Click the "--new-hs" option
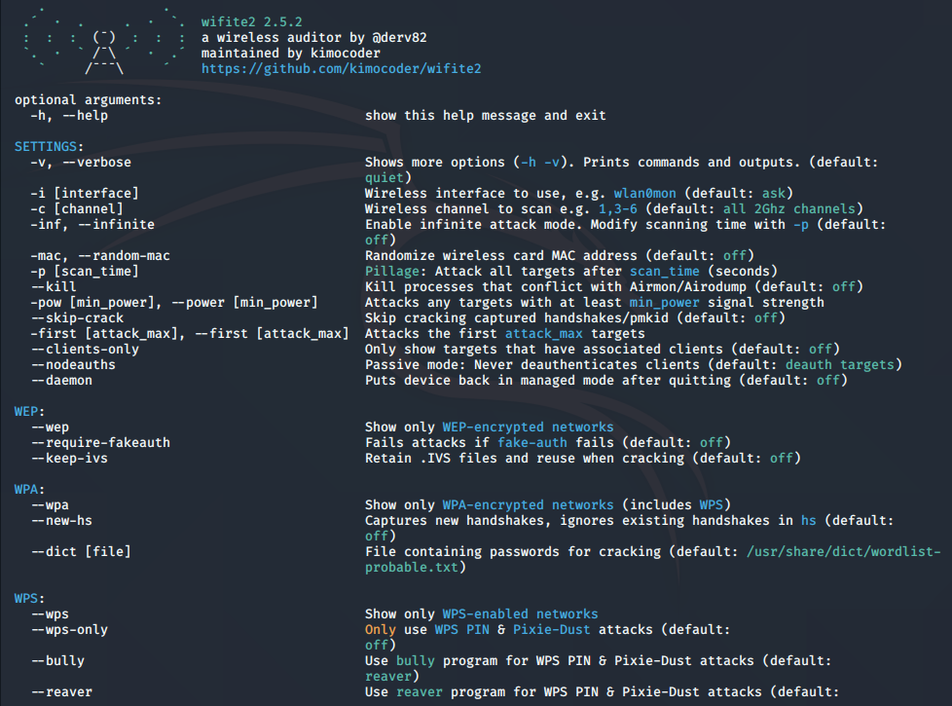The image size is (952, 706). click(x=61, y=521)
